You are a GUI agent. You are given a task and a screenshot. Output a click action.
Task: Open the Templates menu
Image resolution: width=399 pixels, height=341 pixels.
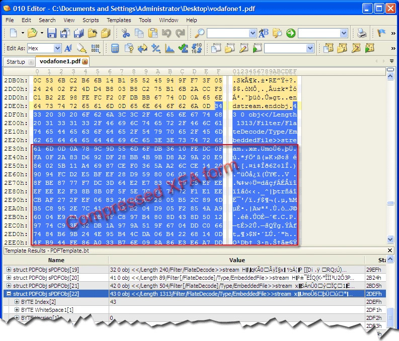(118, 20)
